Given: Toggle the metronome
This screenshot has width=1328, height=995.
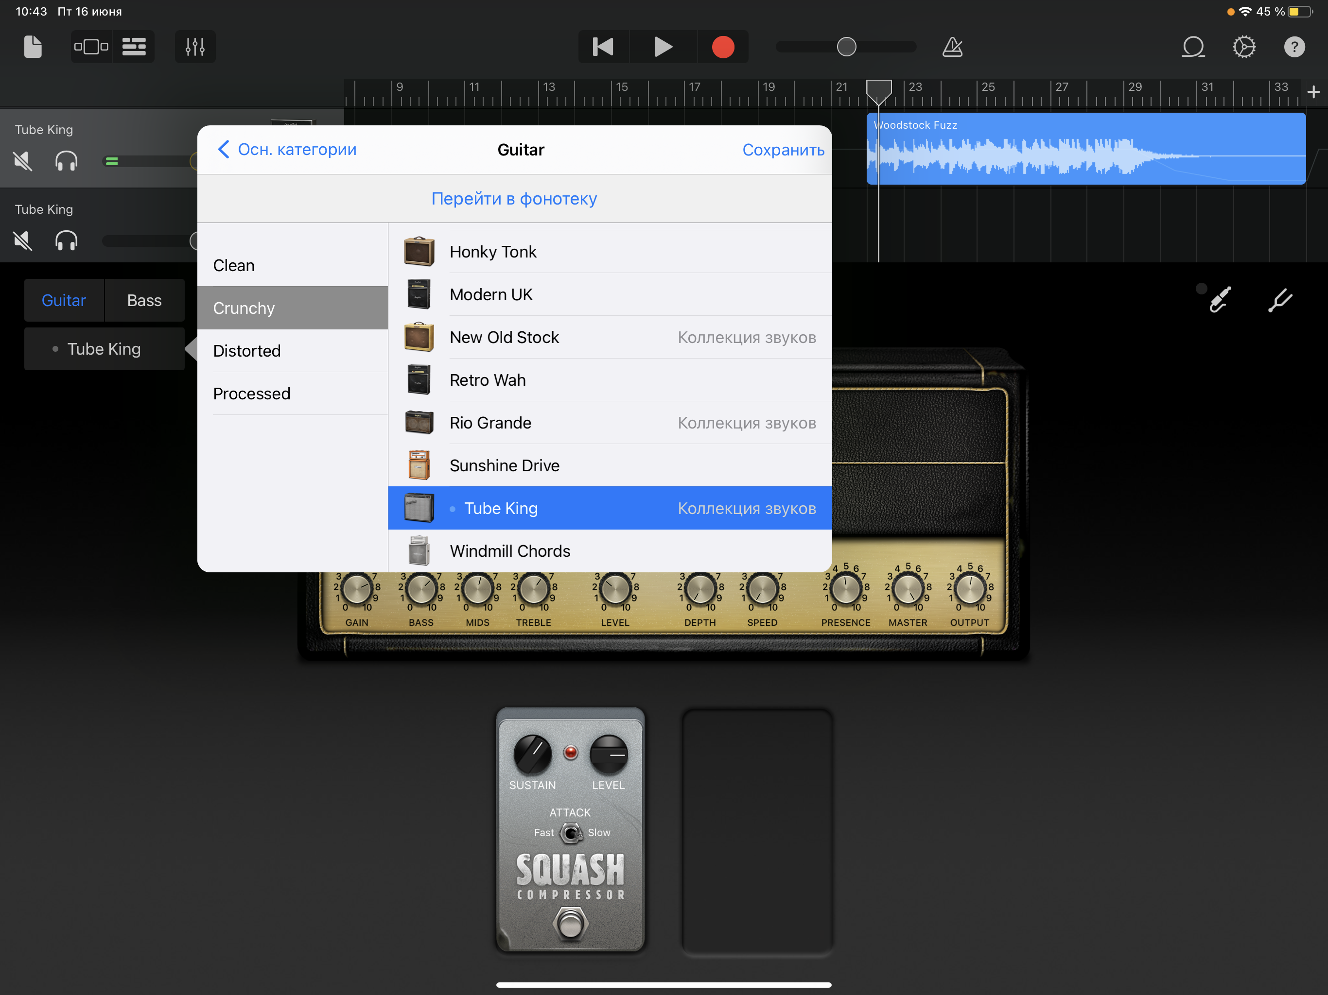Looking at the screenshot, I should pos(953,47).
